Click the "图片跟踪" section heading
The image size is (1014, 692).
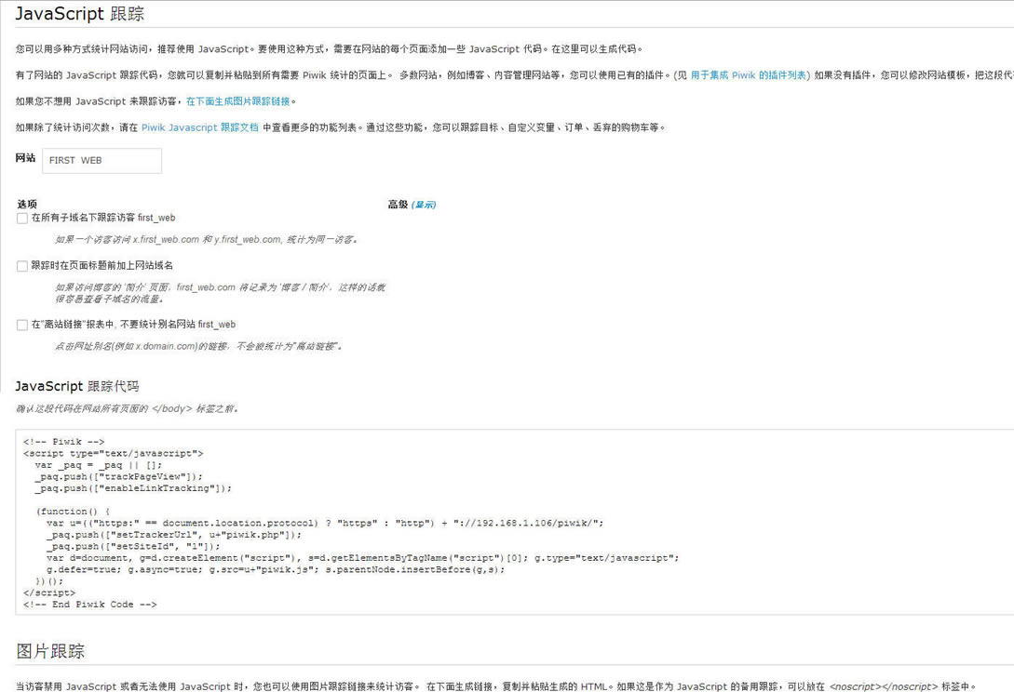tap(50, 651)
